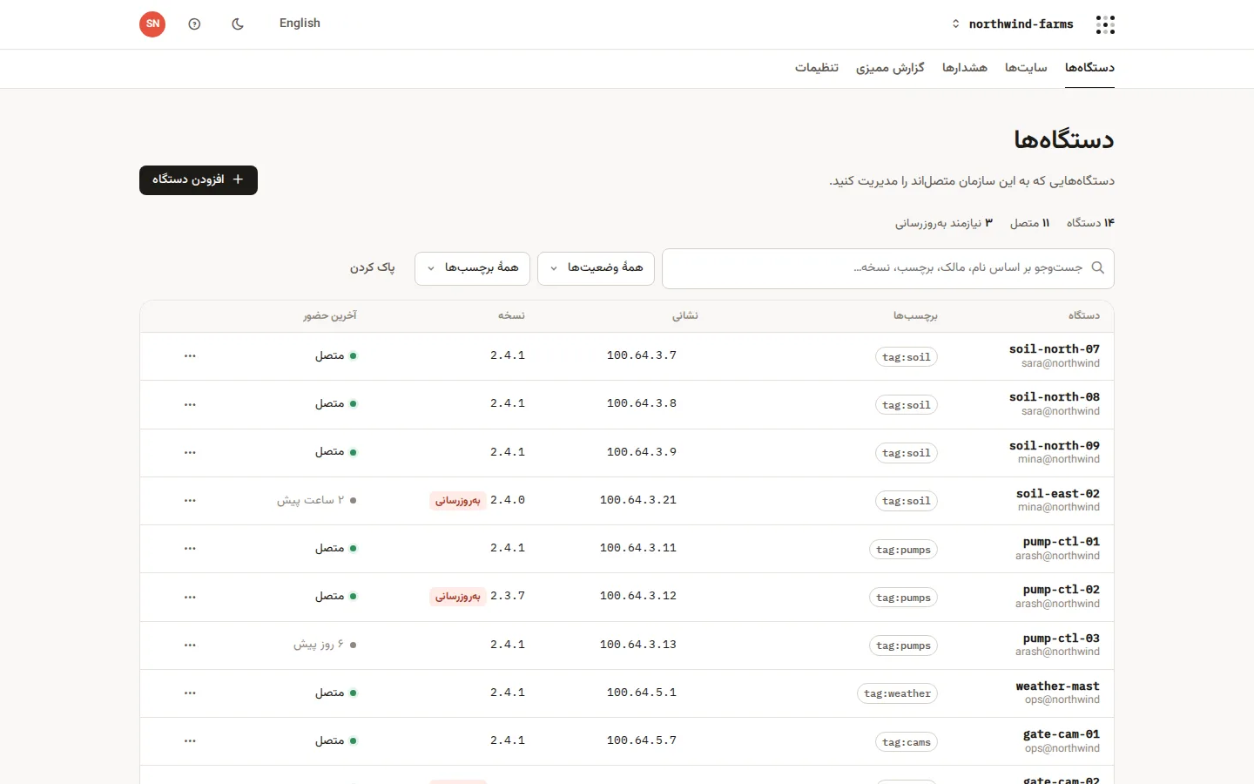Image resolution: width=1254 pixels, height=784 pixels.
Task: Open row actions for pump-ctl-01
Action: coord(190,549)
